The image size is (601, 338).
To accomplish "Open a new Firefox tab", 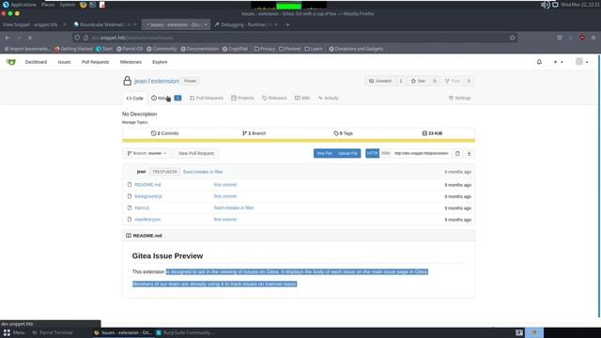I will [x=288, y=24].
